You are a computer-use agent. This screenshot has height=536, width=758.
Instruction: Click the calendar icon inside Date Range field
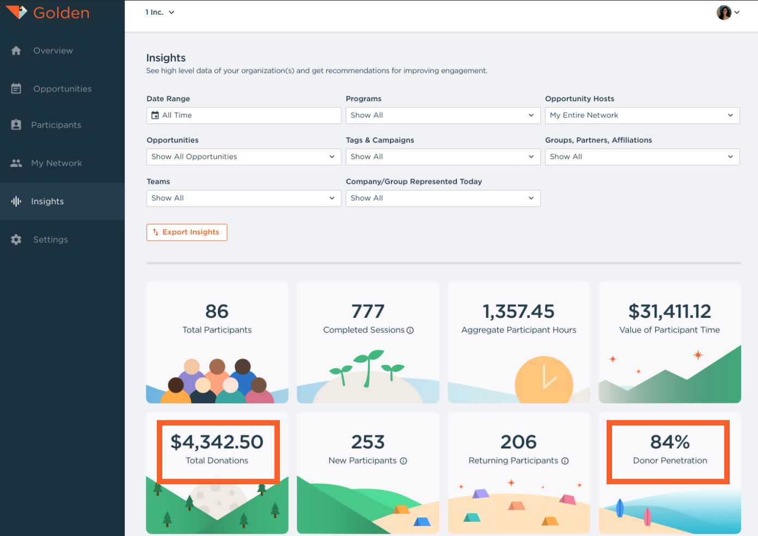(x=156, y=115)
